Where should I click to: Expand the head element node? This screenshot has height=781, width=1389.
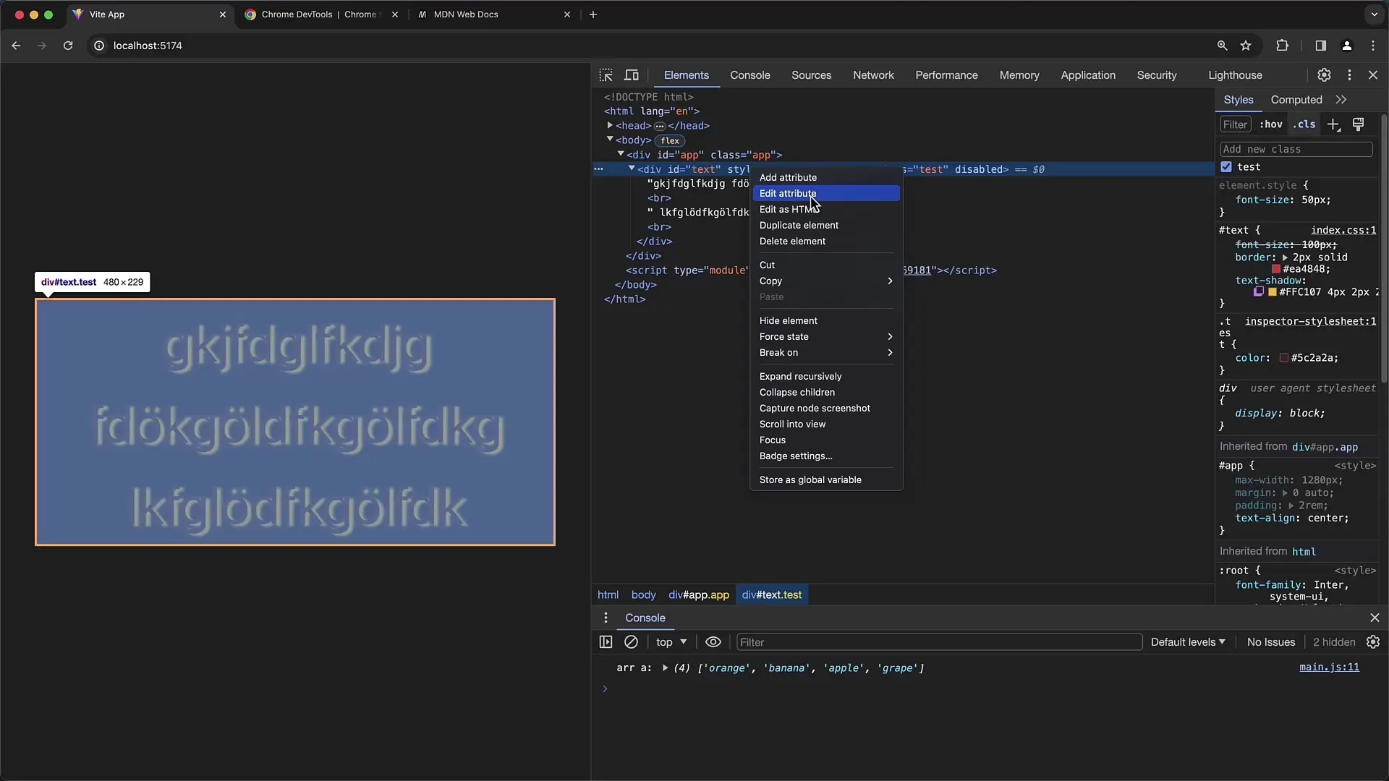point(610,126)
